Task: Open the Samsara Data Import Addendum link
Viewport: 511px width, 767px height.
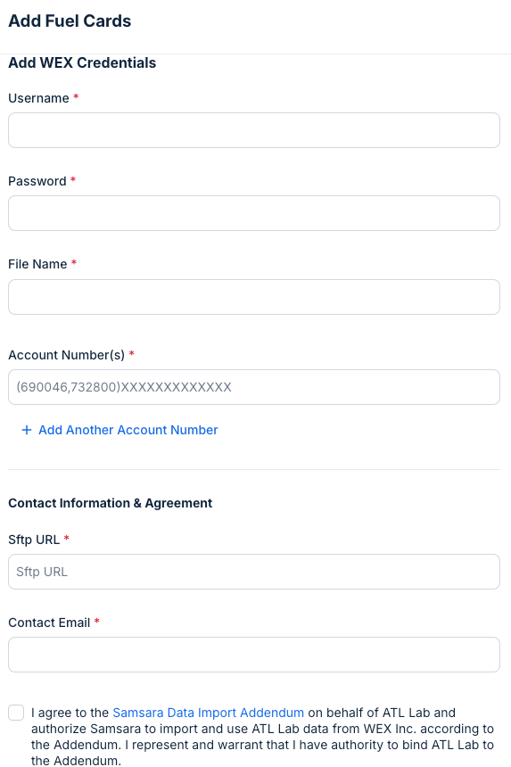Action: pos(209,713)
